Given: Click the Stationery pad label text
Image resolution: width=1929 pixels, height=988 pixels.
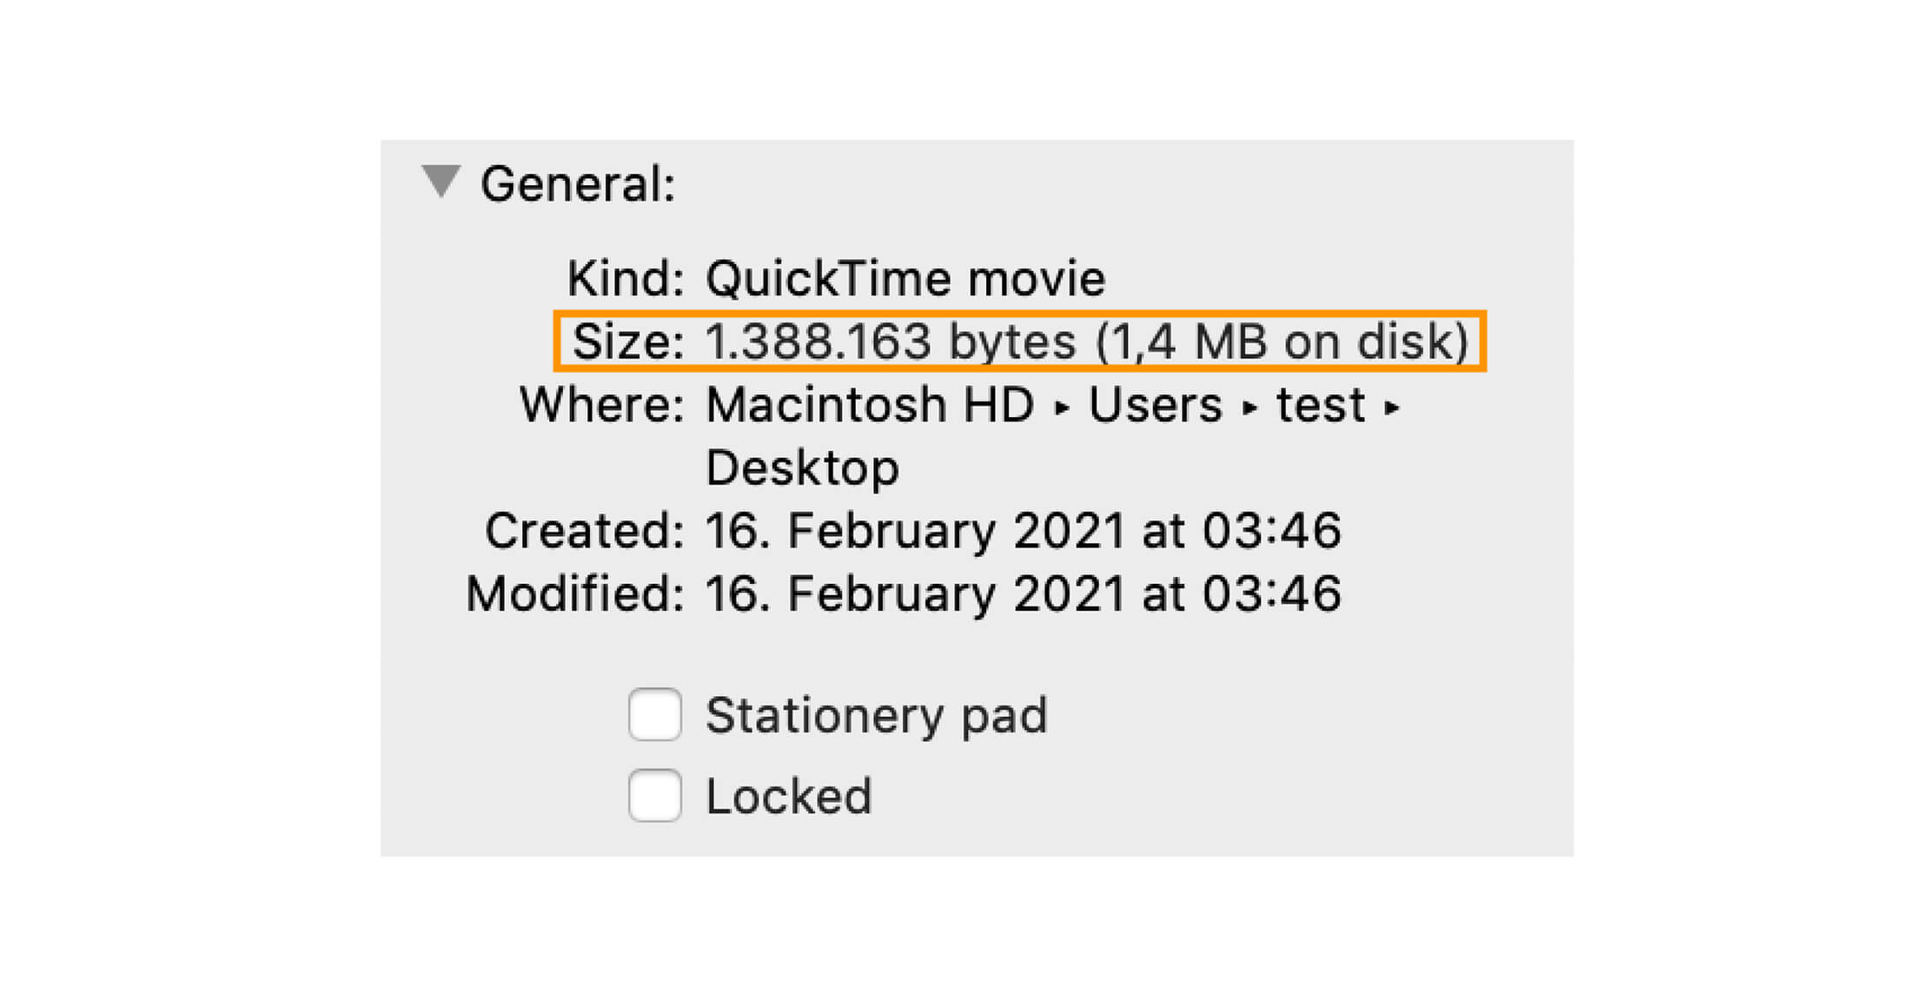Looking at the screenshot, I should point(877,716).
